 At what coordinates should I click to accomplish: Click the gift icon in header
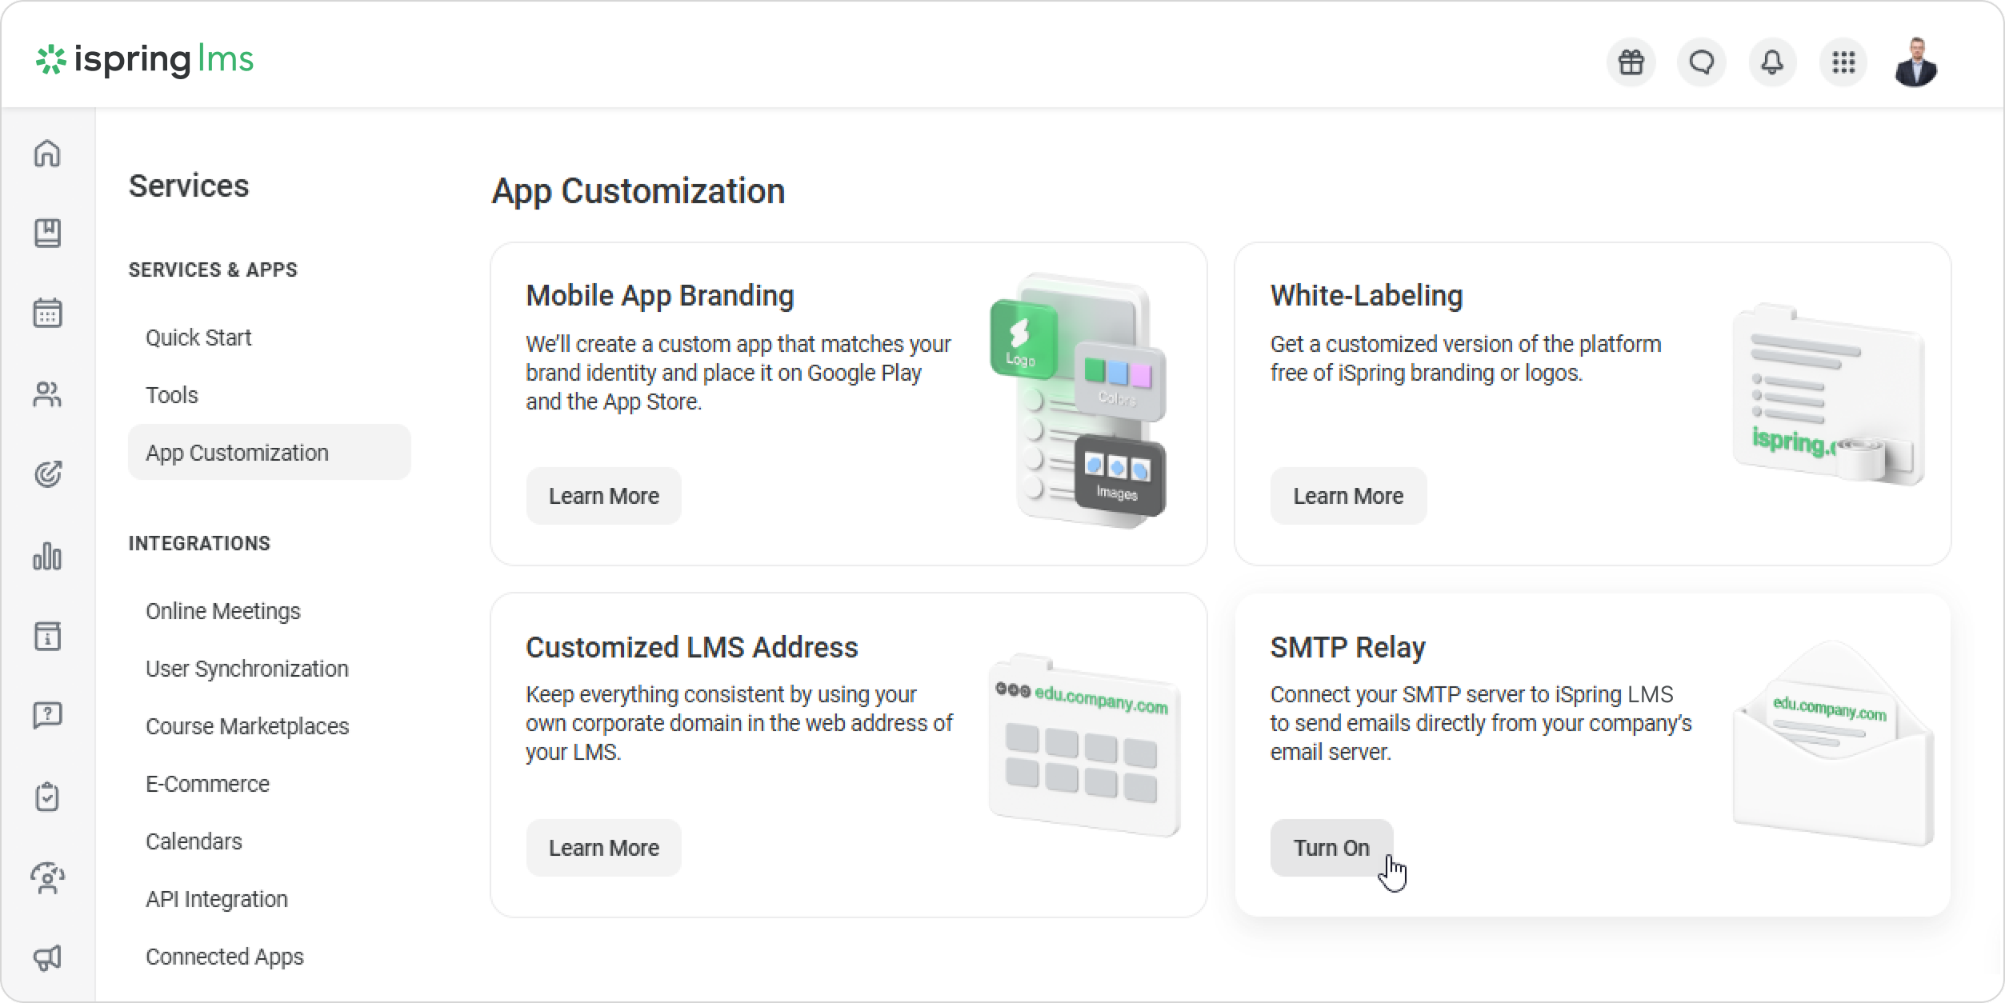tap(1631, 62)
